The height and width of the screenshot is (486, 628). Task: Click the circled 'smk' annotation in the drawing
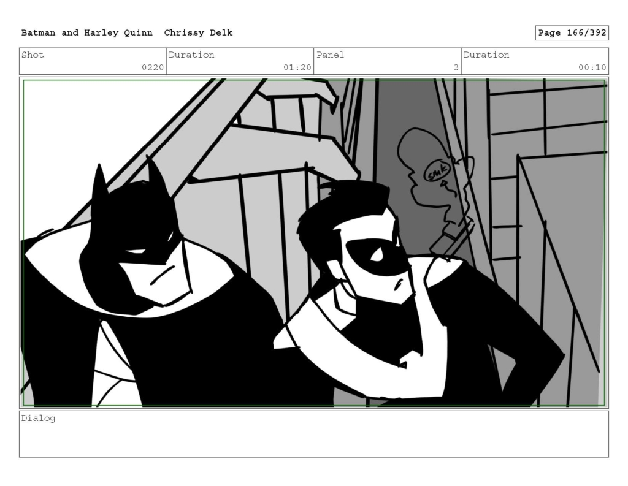click(x=437, y=172)
